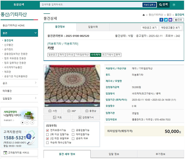Open 금융권담보재산 전용관 link
The image size is (185, 159).
(16, 54)
